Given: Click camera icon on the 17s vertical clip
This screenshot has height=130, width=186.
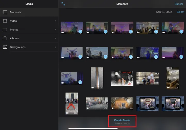Looking at the screenshot, I should point(93,88).
